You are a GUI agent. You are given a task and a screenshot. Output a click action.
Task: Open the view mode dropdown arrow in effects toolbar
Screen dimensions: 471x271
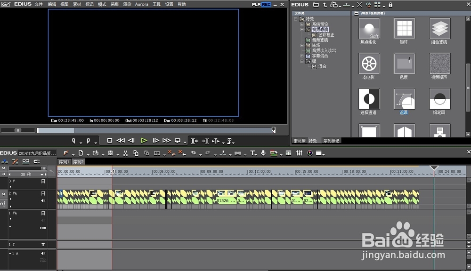pyautogui.click(x=384, y=6)
